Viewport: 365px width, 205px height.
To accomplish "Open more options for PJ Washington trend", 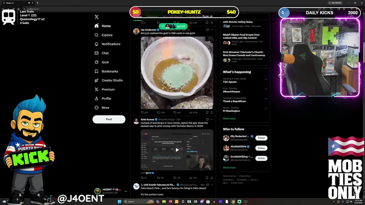I will tap(266, 108).
